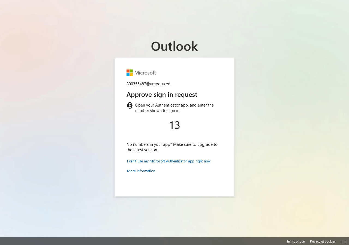The height and width of the screenshot is (245, 349).
Task: Click the Microsoft wordmark text
Action: [x=145, y=73]
